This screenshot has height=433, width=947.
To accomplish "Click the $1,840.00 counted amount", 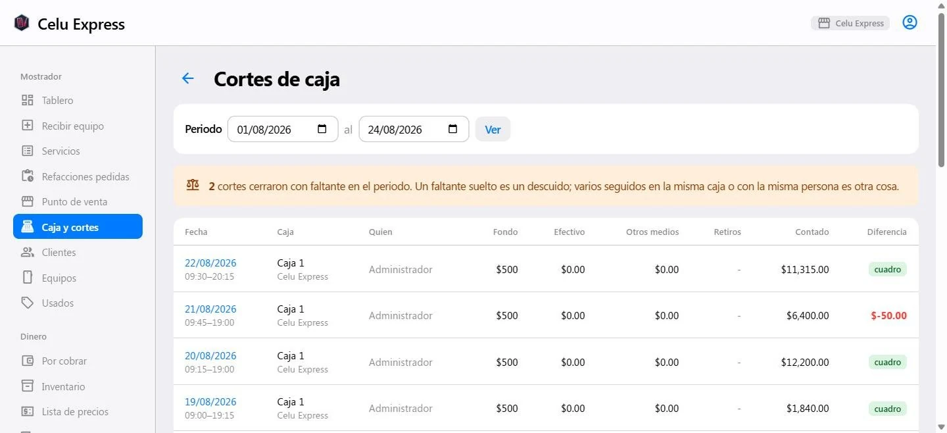I will coord(808,409).
